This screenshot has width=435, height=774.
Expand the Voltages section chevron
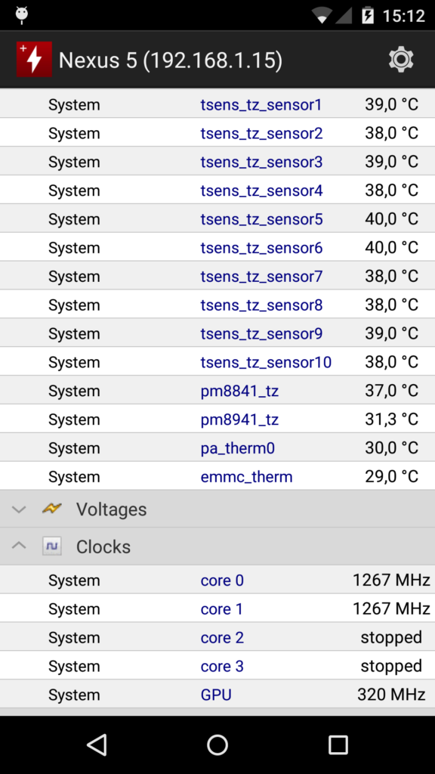click(x=18, y=509)
